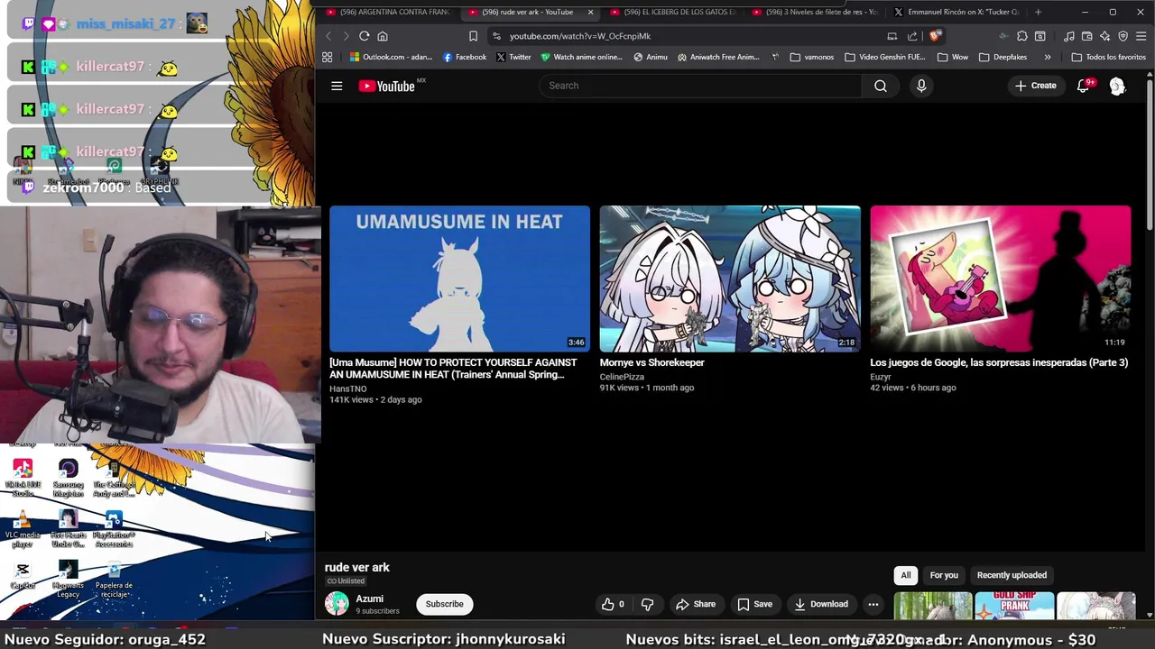The height and width of the screenshot is (649, 1155).
Task: Open a new browser tab
Action: [x=1038, y=12]
